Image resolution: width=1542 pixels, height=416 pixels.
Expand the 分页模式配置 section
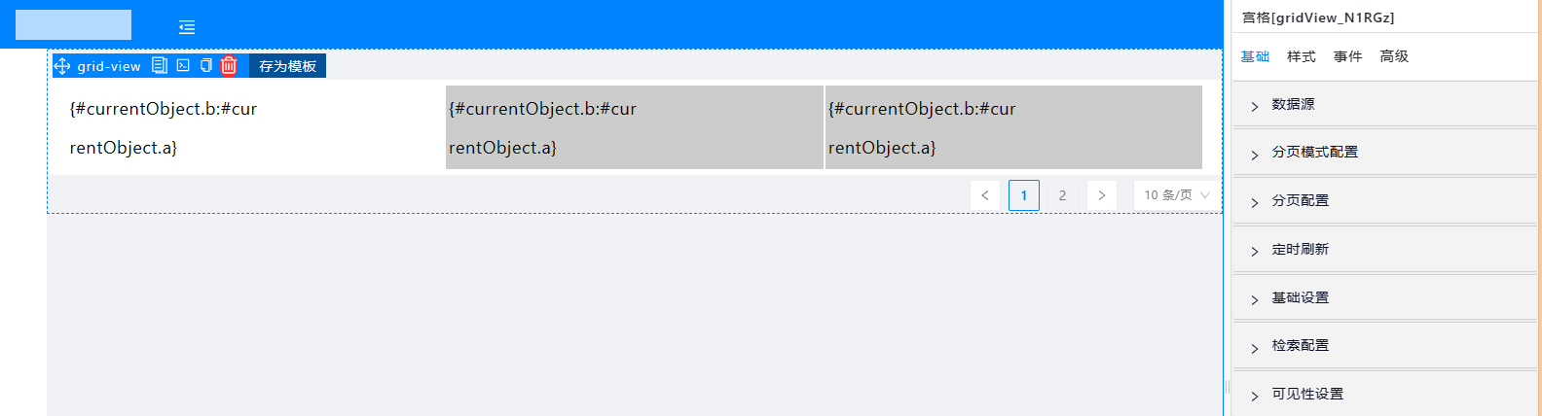(1384, 152)
